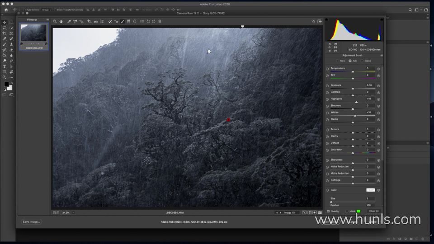
Task: Increase Whites with plus button
Action: [x=378, y=113]
